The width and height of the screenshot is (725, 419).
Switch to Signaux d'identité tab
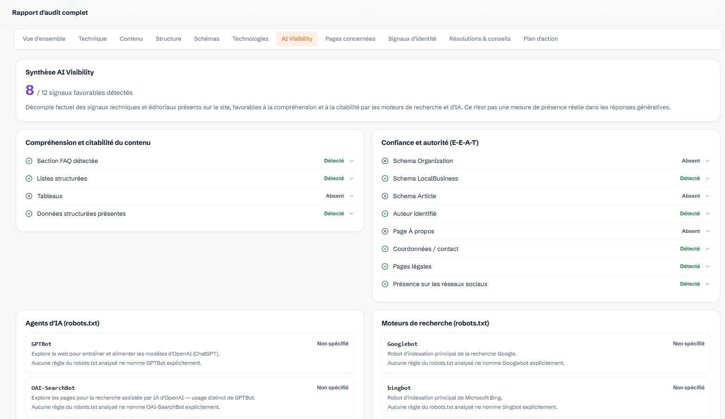click(x=412, y=39)
